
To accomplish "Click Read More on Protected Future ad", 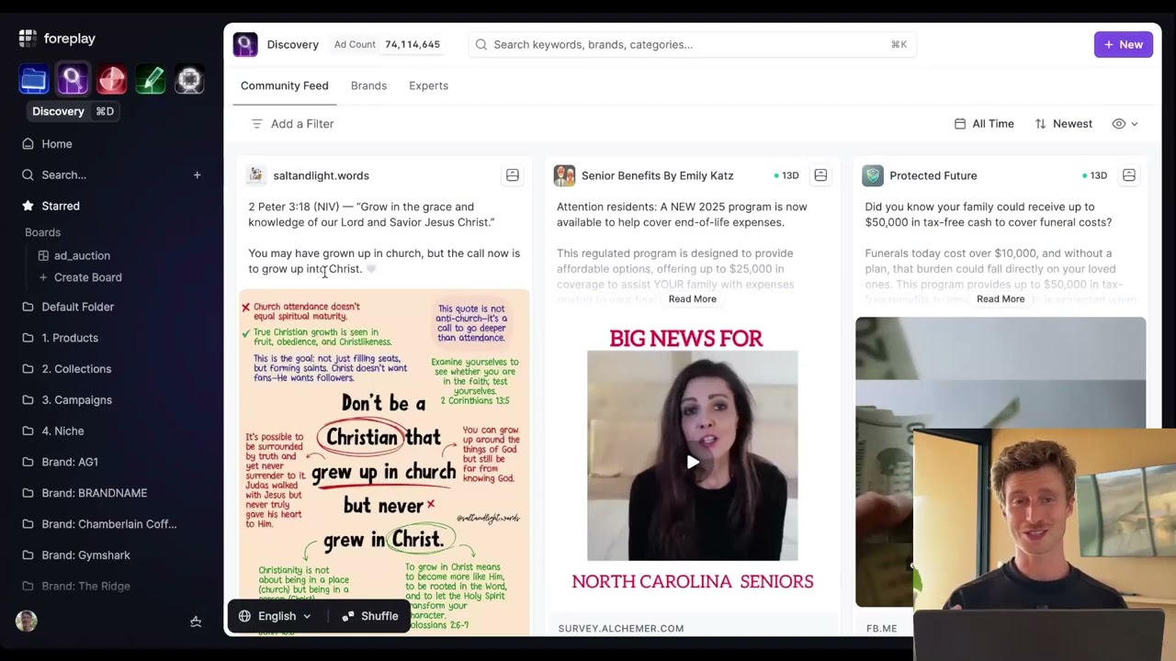I will click(1000, 299).
